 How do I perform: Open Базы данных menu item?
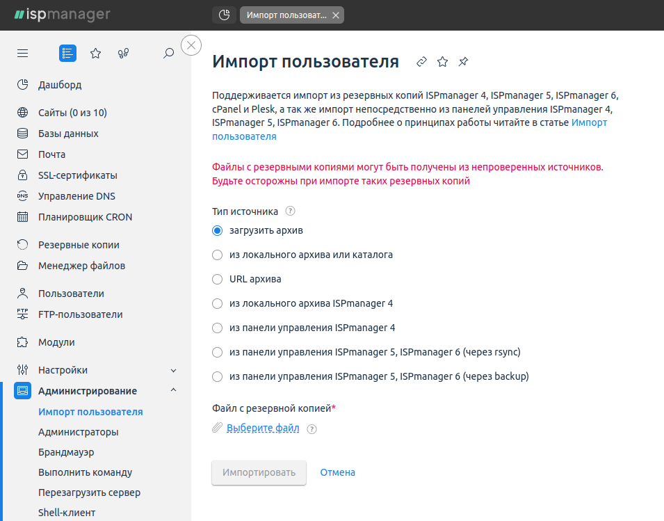68,134
